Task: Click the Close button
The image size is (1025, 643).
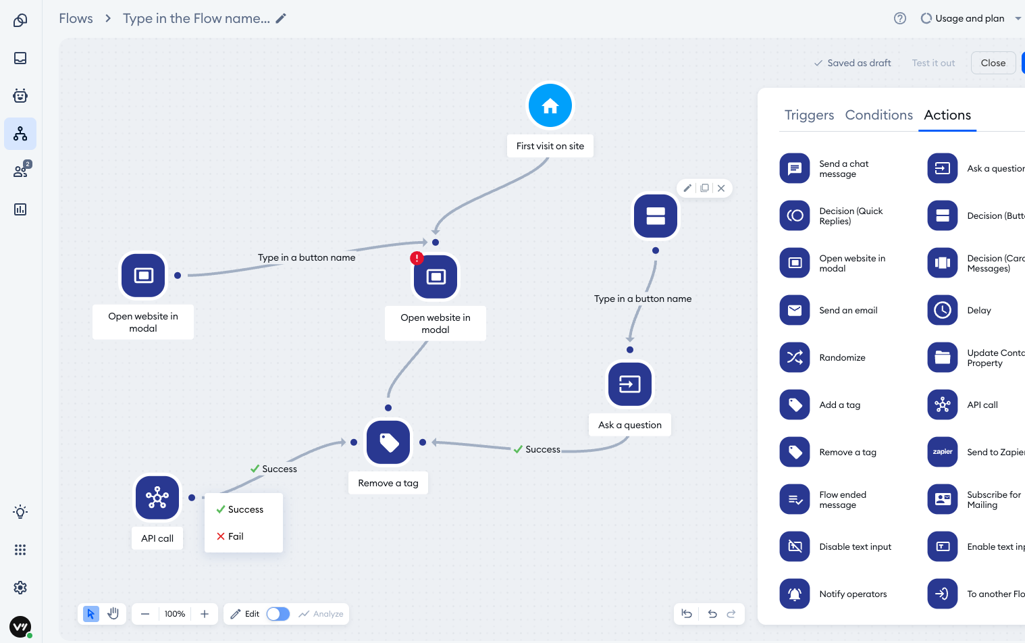Action: (x=993, y=63)
